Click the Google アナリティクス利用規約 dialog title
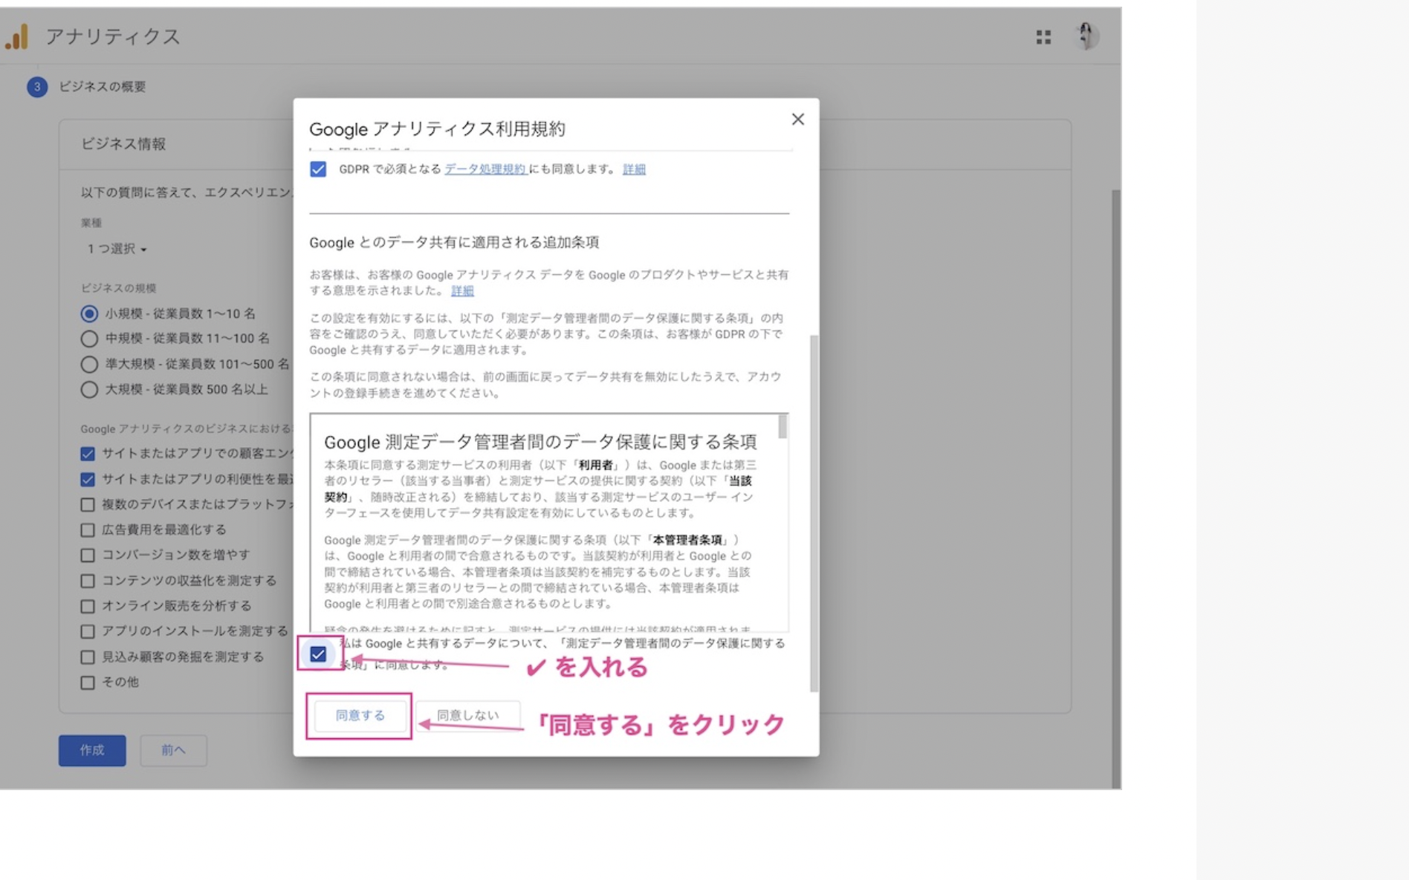Screen dimensions: 1409x880 pyautogui.click(x=437, y=129)
